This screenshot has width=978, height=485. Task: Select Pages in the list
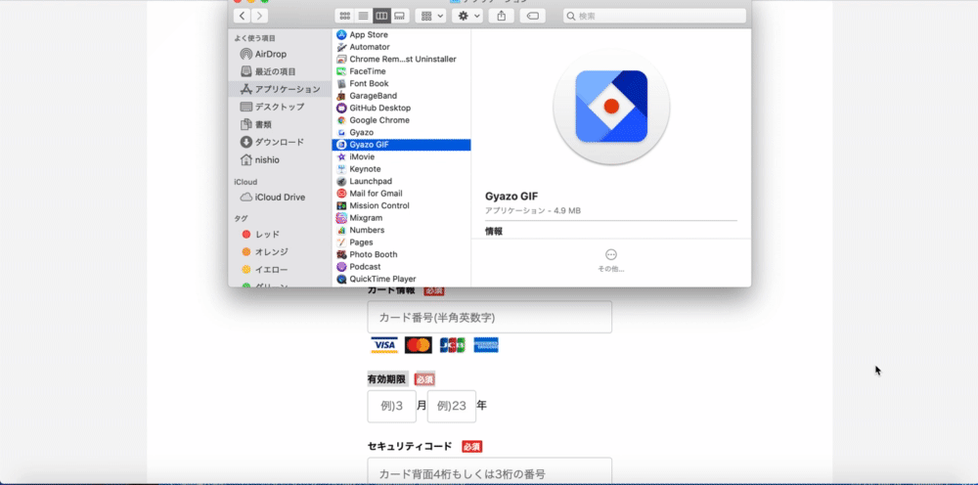(x=401, y=242)
